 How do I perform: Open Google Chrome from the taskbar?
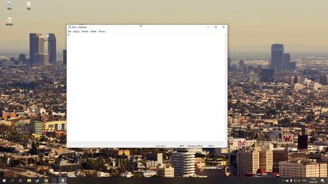[46, 180]
